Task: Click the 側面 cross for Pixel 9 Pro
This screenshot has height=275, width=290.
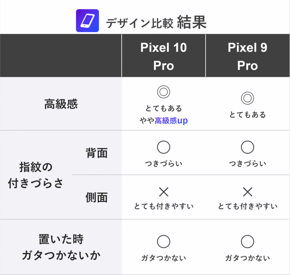Action: click(248, 192)
